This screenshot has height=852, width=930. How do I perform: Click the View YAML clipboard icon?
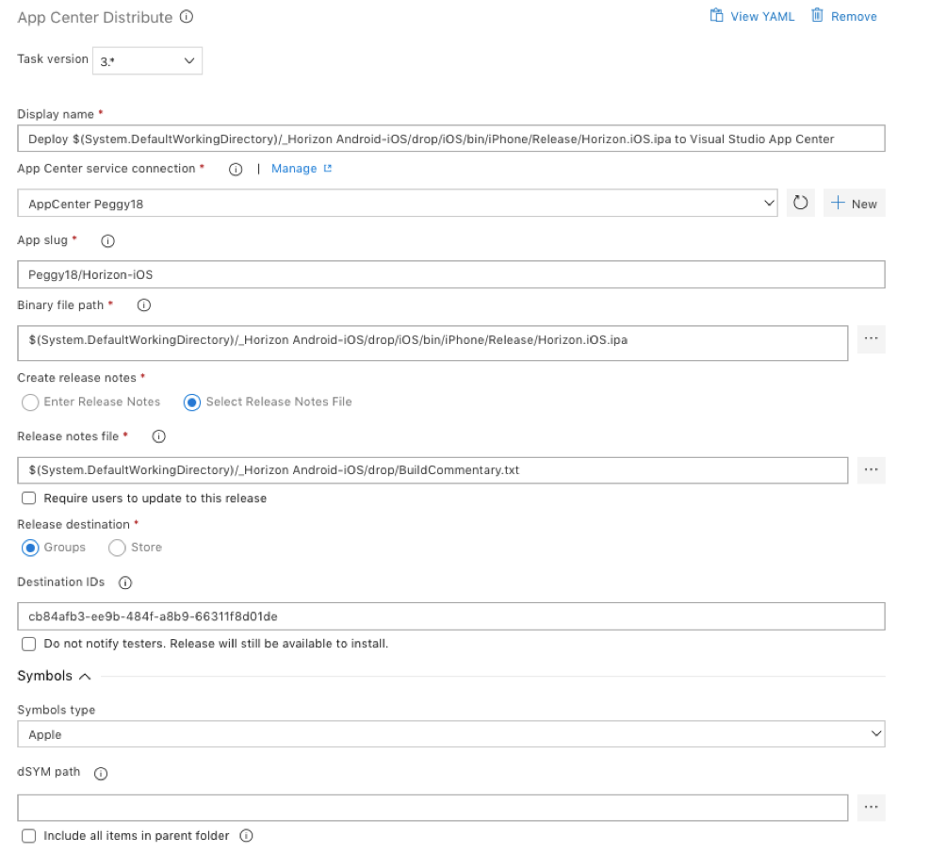[x=716, y=15]
